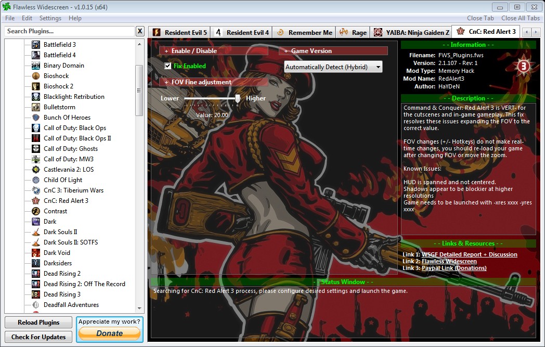The image size is (545, 347).
Task: Click the Dark Void plugin icon
Action: [36, 253]
